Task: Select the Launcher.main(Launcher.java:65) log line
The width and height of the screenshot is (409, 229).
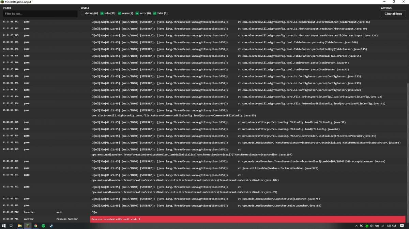Action: [203, 205]
